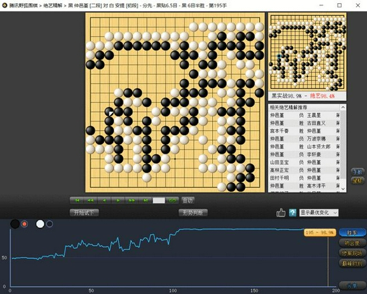This screenshot has height=294, width=367.
Task: Open the game 宫本千春 胜 仲邑菫
Action: tap(304, 131)
